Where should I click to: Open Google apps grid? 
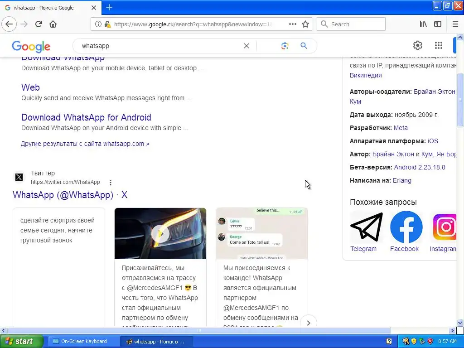pos(439,45)
